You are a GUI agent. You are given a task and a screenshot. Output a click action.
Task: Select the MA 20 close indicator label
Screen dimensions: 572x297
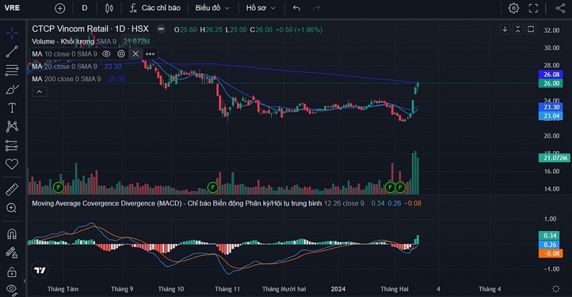pyautogui.click(x=65, y=67)
